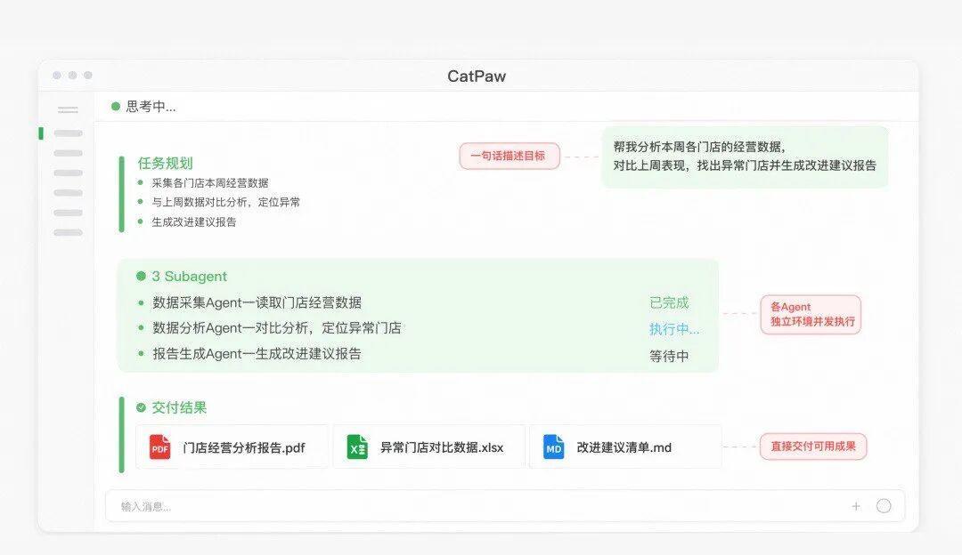Open 改进建议清单.md file
This screenshot has width=962, height=555.
625,447
